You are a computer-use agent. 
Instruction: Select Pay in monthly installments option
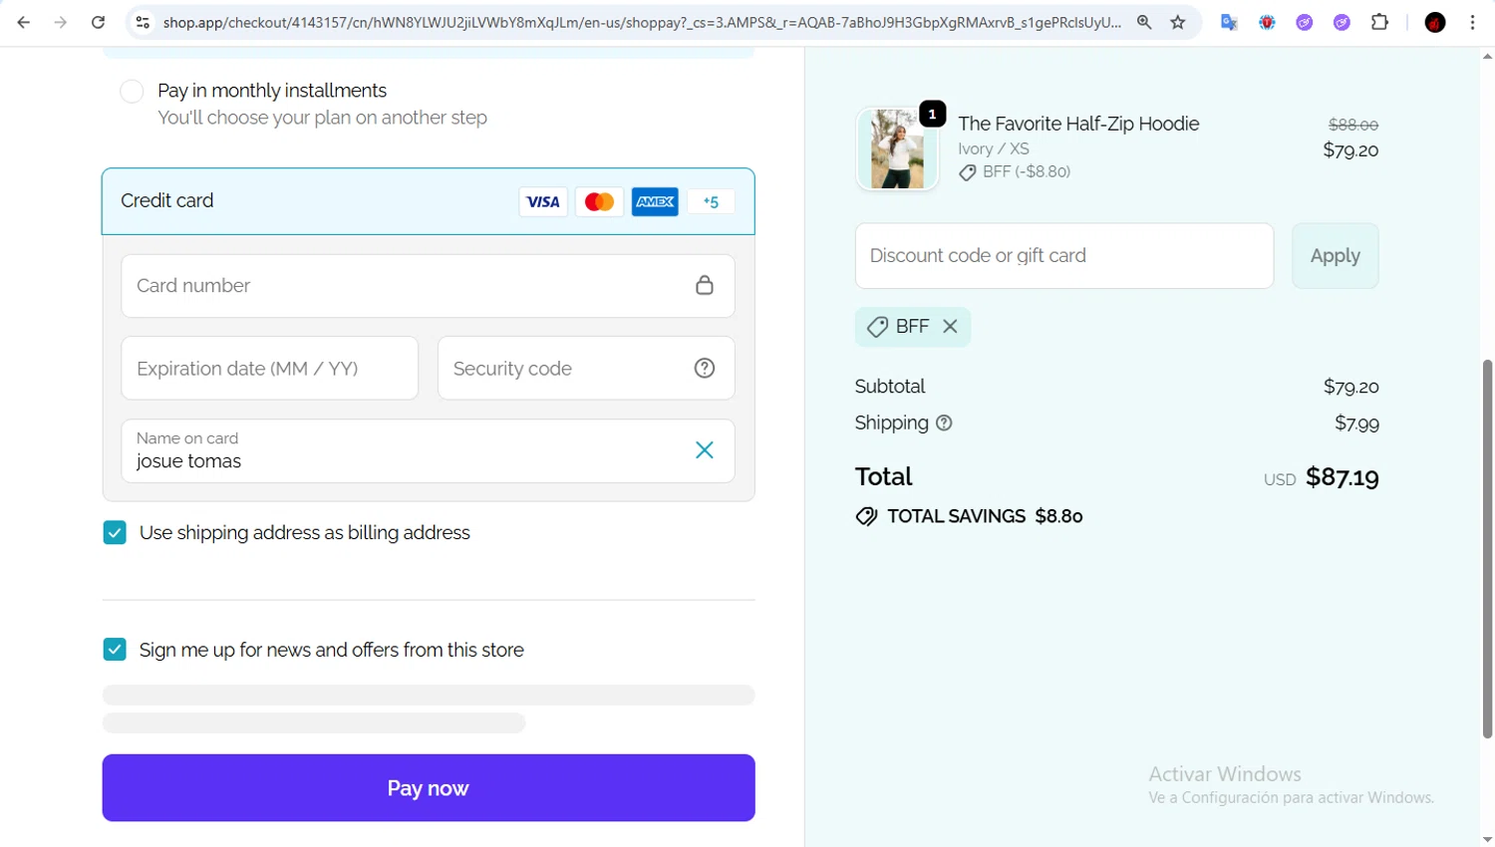tap(132, 92)
